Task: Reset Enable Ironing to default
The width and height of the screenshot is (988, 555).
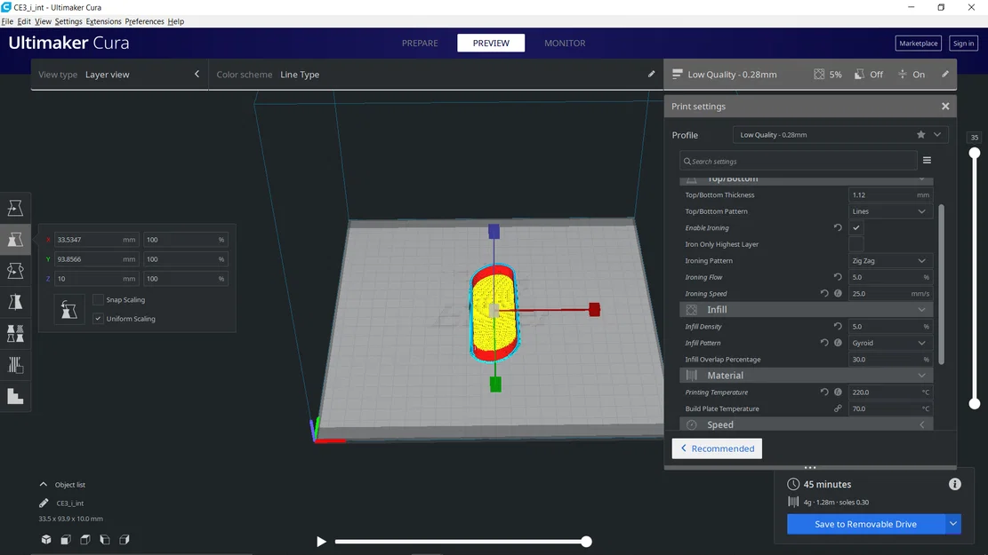Action: (838, 228)
